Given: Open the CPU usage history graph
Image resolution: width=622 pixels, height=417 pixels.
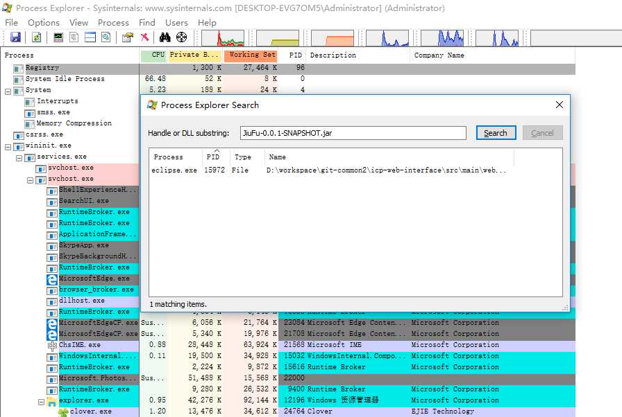Looking at the screenshot, I should [x=223, y=38].
